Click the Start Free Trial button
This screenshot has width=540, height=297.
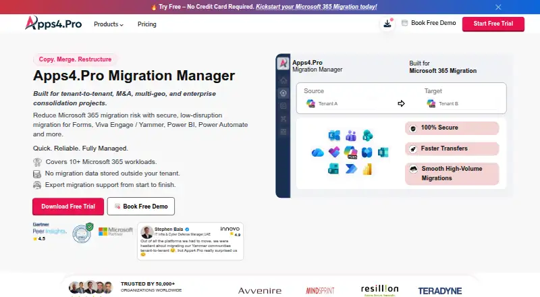[x=493, y=24]
